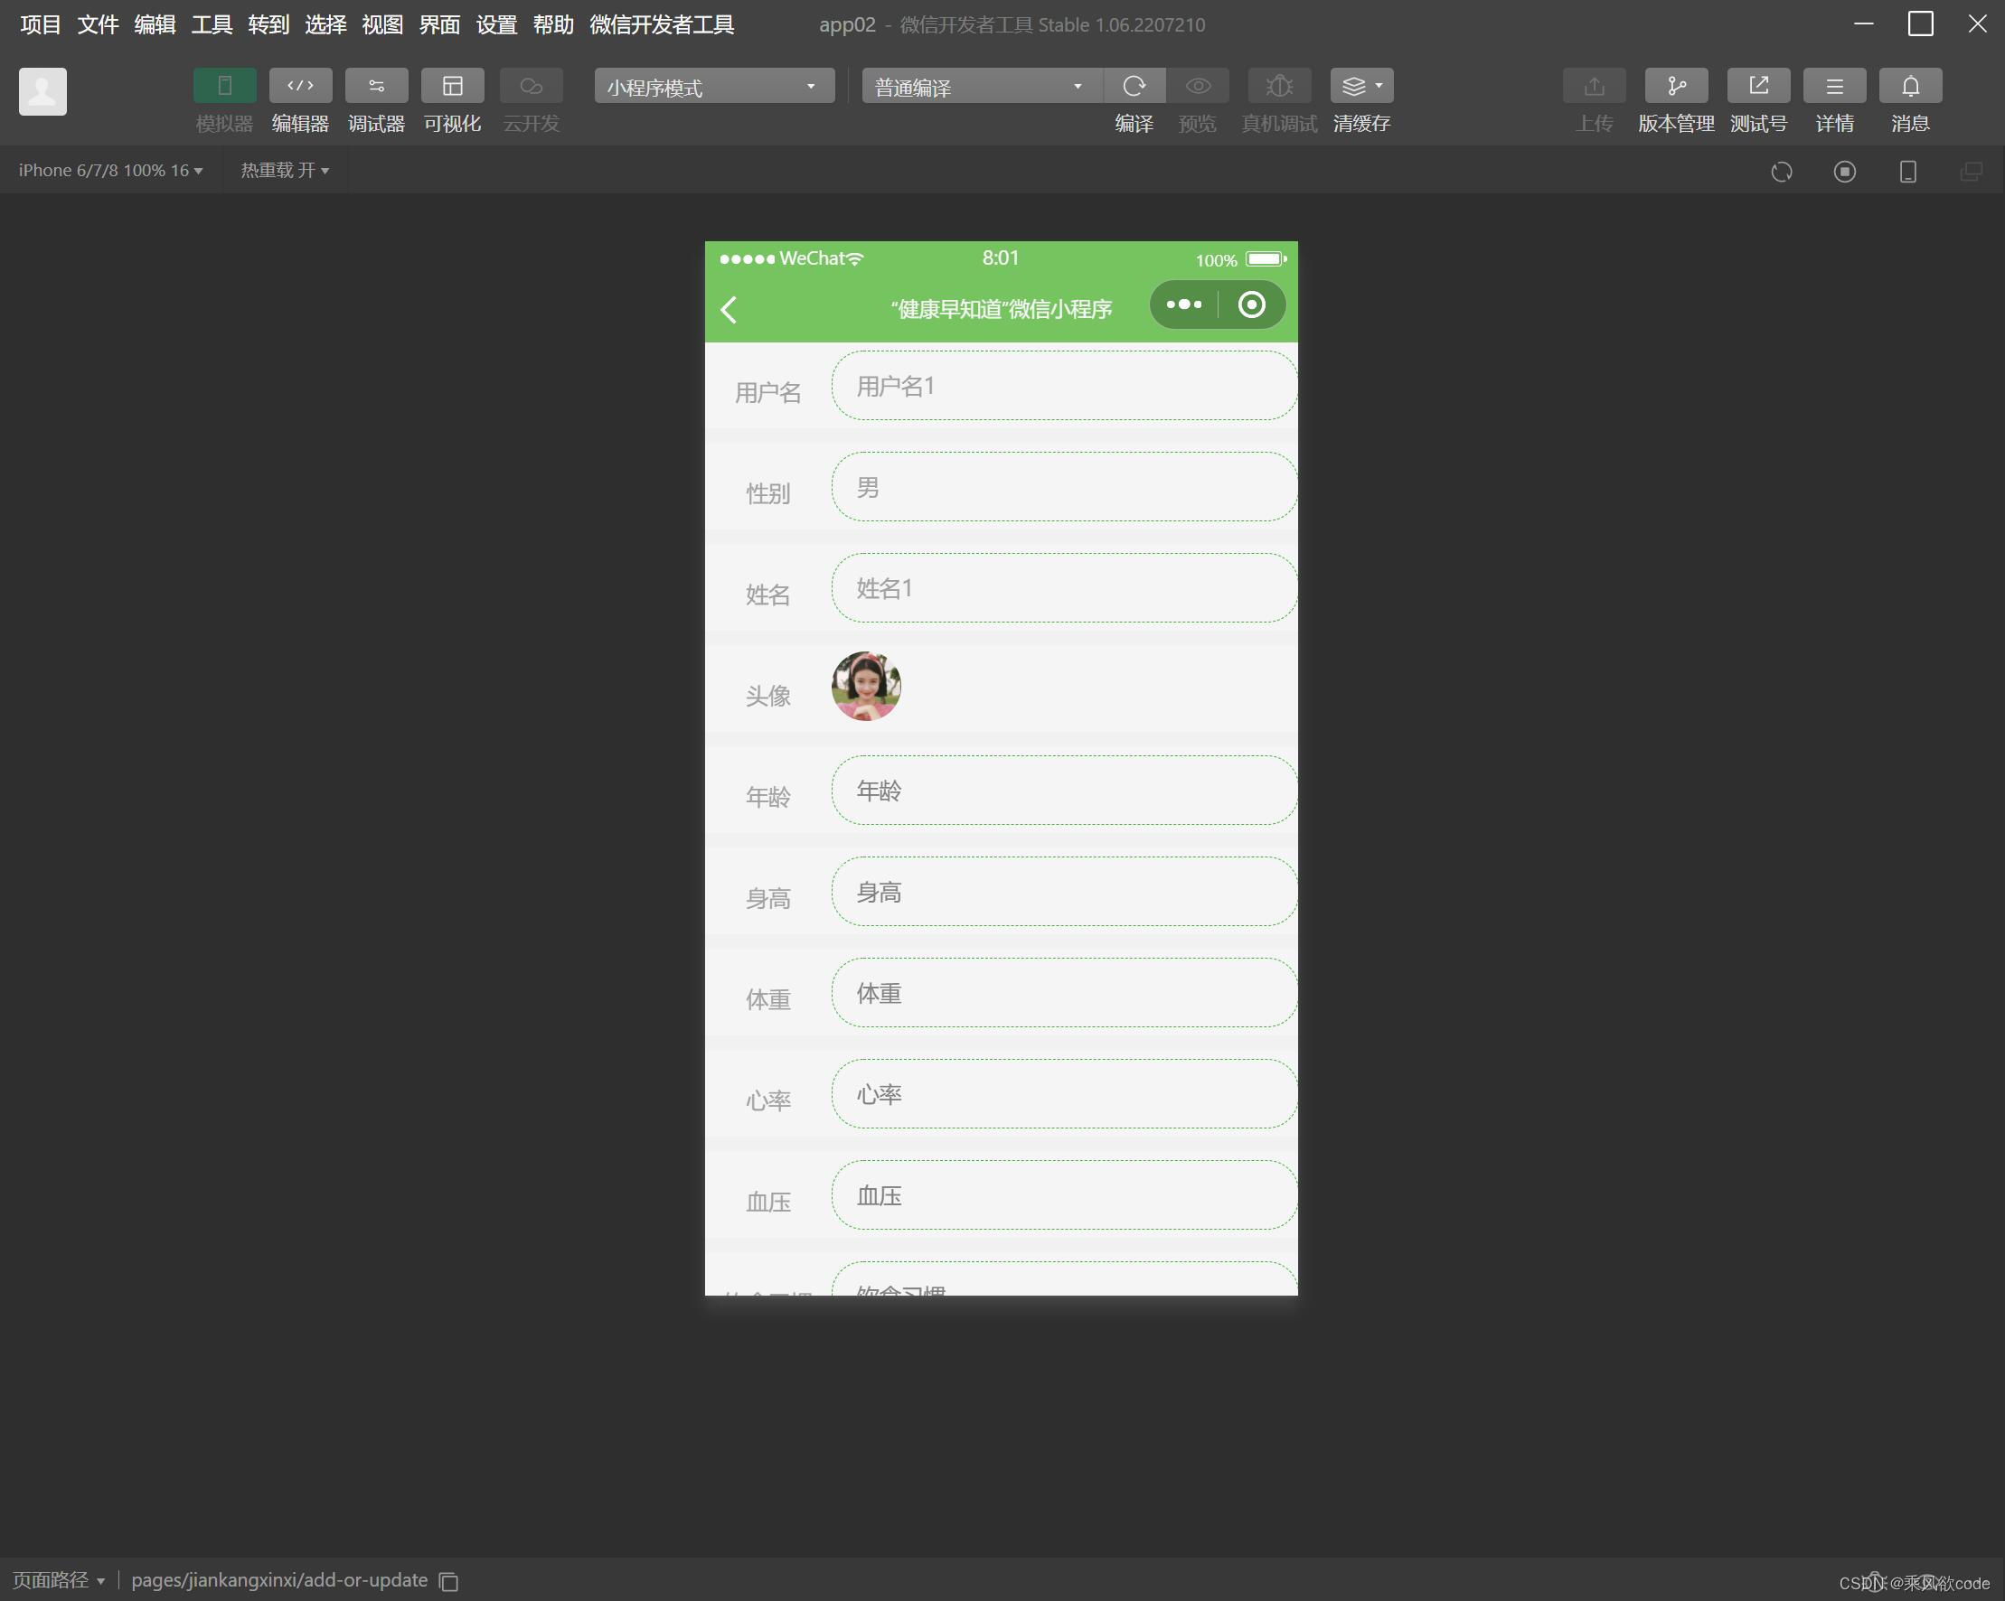Image resolution: width=2005 pixels, height=1601 pixels.
Task: Open version management branch icon
Action: [x=1676, y=87]
